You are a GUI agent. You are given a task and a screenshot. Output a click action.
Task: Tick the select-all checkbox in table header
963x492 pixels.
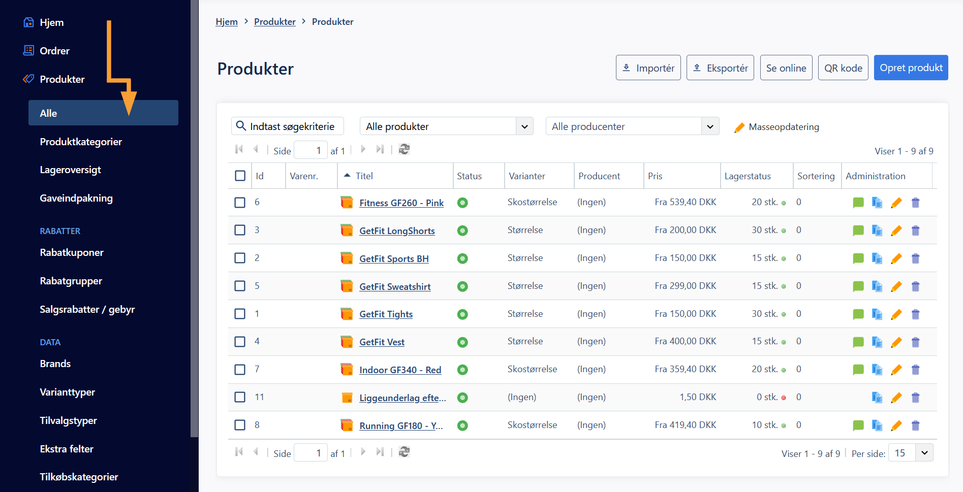pyautogui.click(x=240, y=176)
